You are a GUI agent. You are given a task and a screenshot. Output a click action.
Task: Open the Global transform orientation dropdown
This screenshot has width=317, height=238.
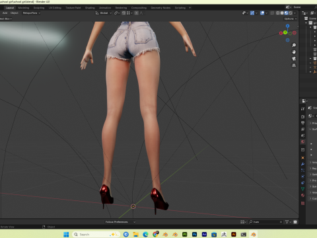click(104, 13)
